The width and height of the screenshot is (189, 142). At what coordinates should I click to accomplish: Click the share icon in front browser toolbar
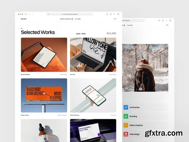(111, 14)
